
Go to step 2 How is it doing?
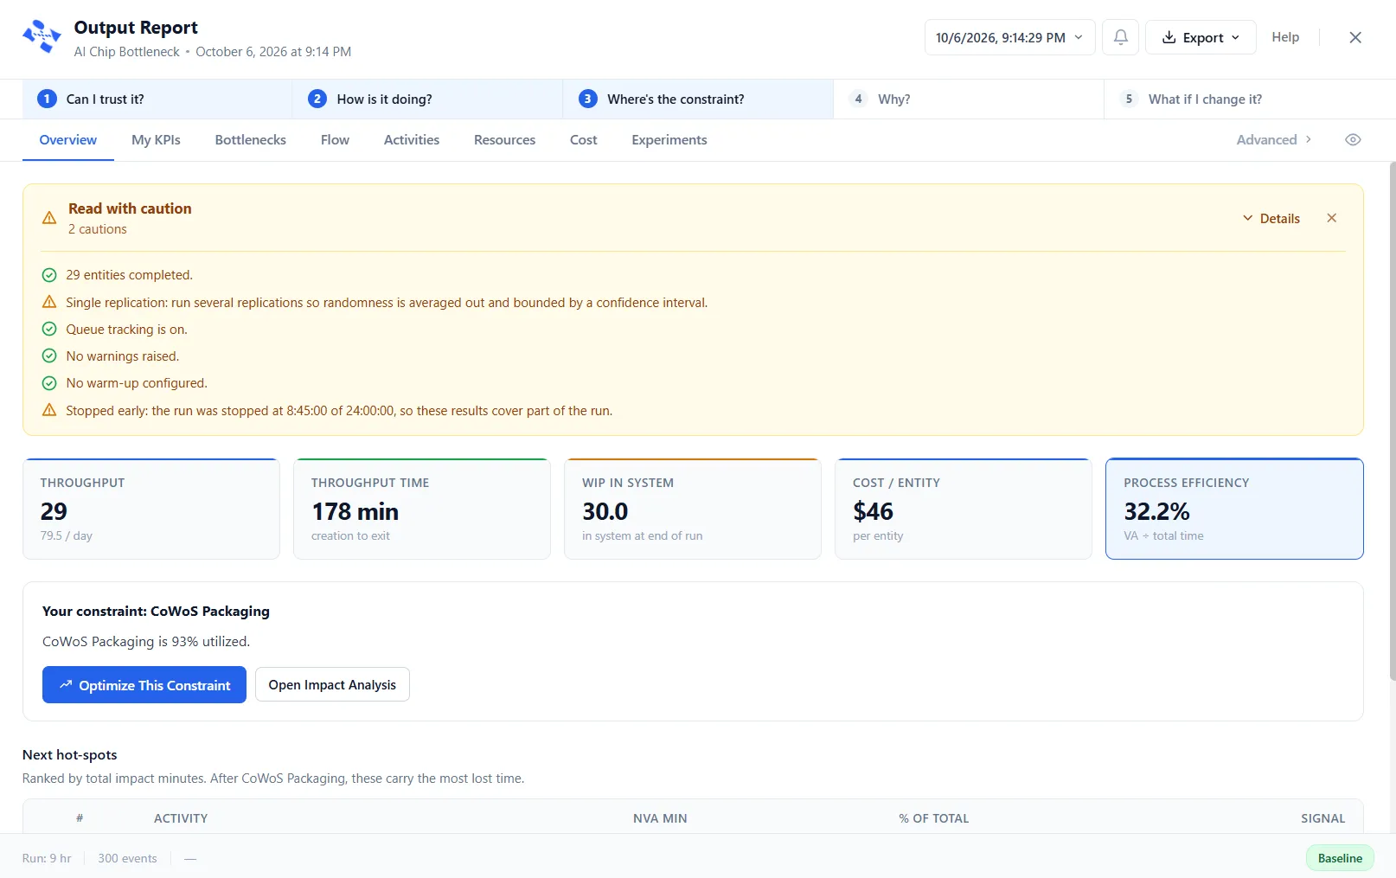tap(427, 99)
